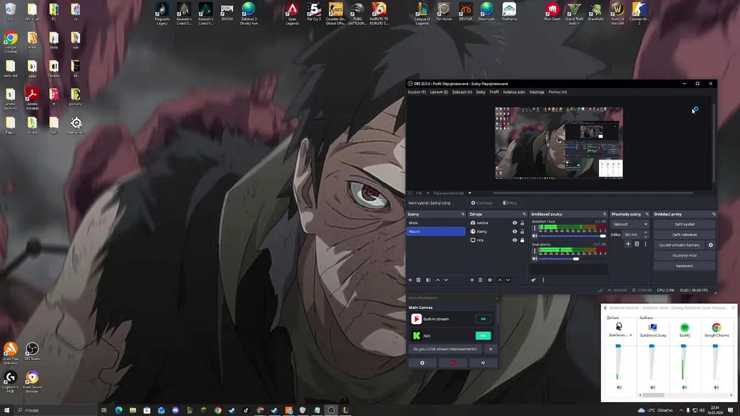Image resolution: width=740 pixels, height=416 pixels.
Task: Move scene down with the Scény arrow
Action: 446,280
